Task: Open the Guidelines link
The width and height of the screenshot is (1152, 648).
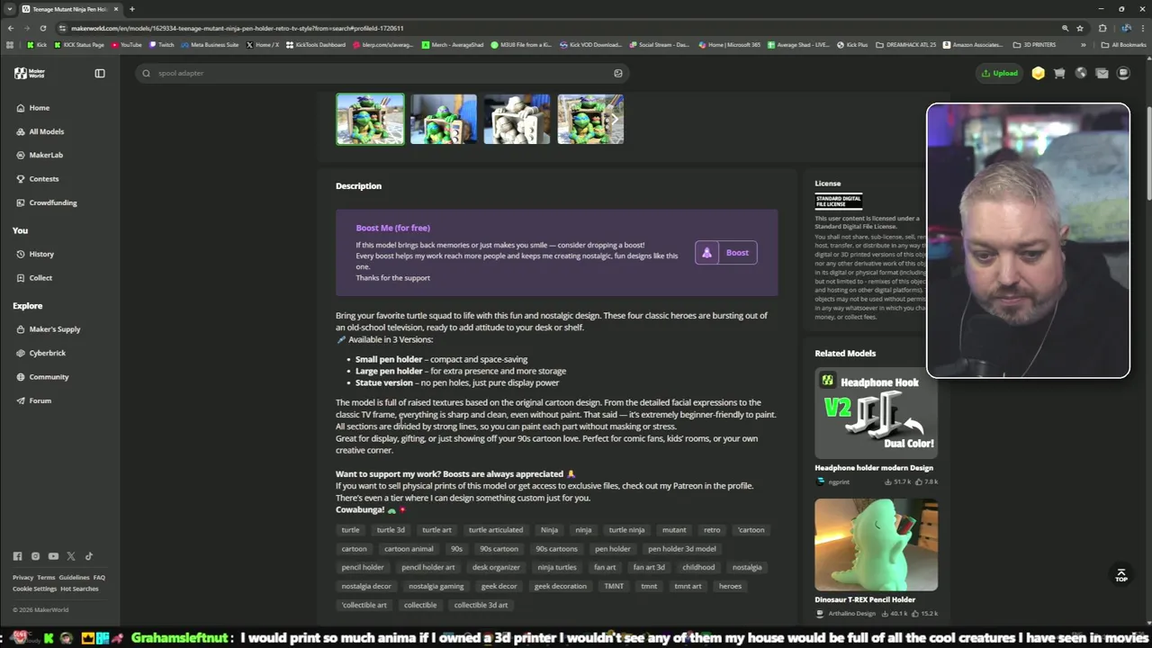Action: (x=74, y=578)
